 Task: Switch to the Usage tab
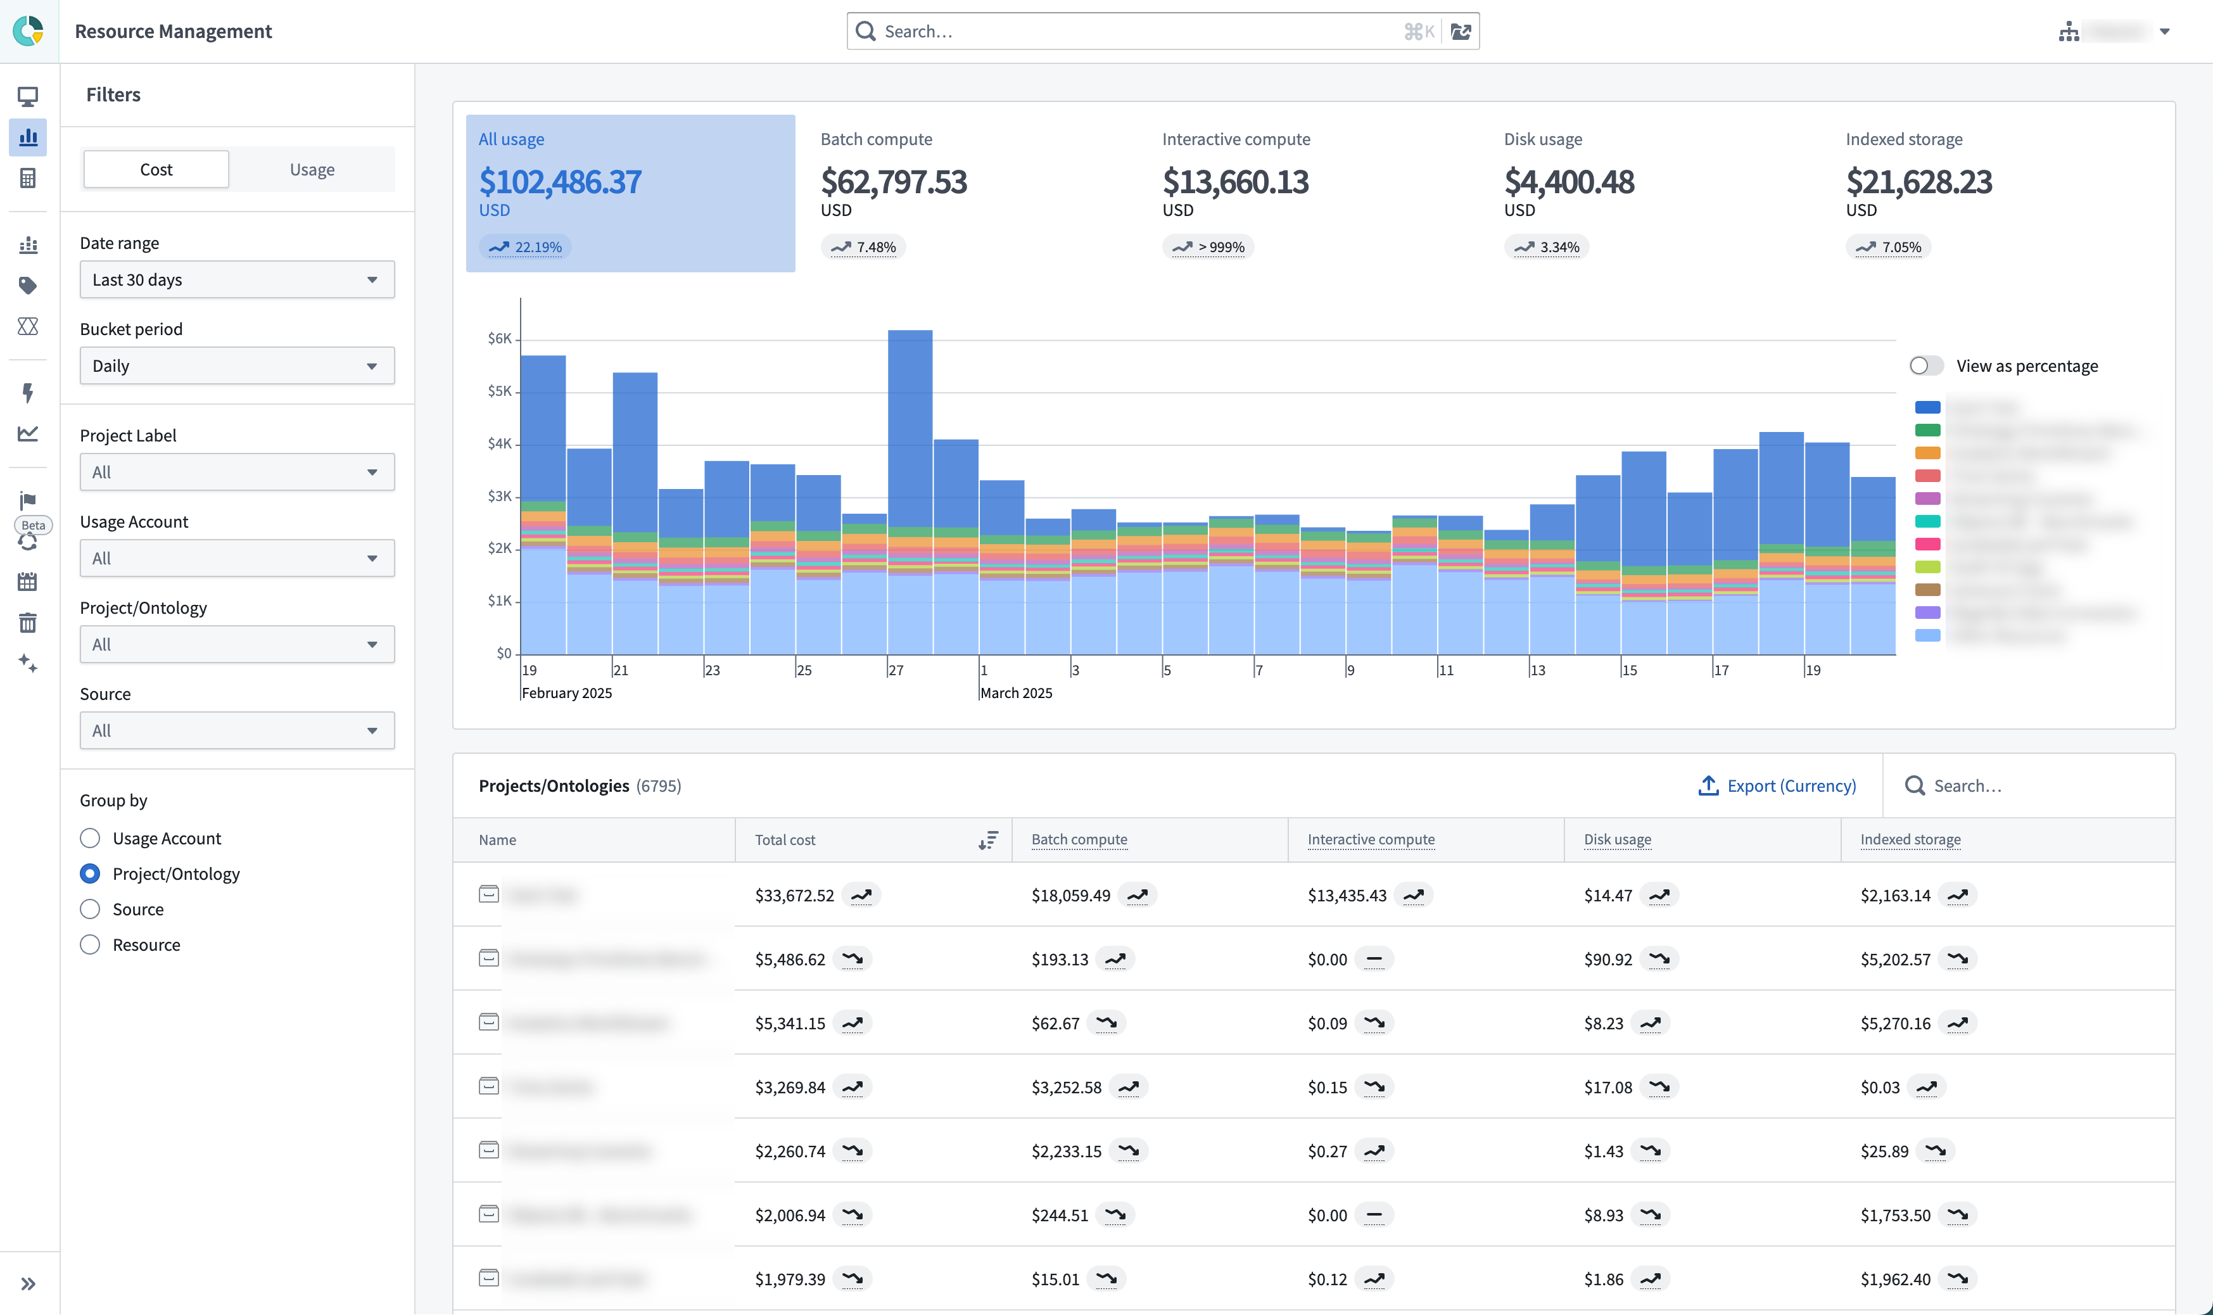tap(312, 169)
